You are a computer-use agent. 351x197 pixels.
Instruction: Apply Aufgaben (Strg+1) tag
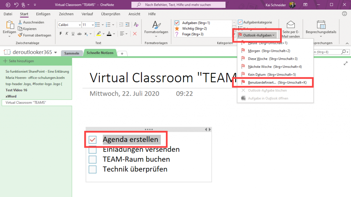(203, 23)
